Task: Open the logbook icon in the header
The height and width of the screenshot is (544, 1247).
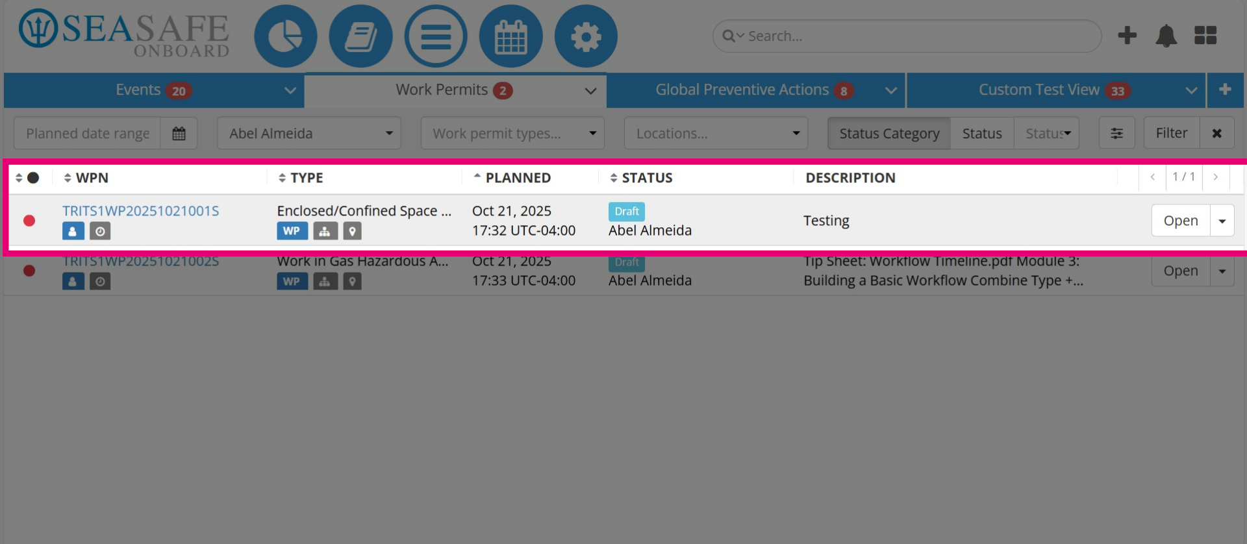Action: click(x=361, y=36)
